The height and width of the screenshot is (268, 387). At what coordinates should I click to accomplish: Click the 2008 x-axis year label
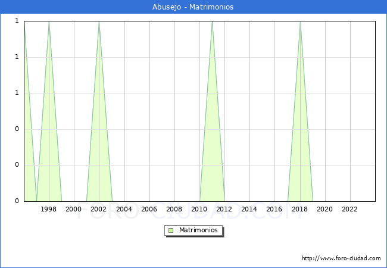[174, 209]
